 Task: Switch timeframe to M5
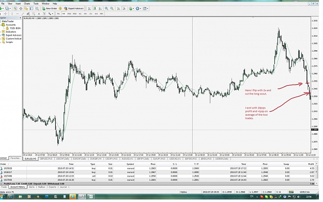(x=64, y=14)
